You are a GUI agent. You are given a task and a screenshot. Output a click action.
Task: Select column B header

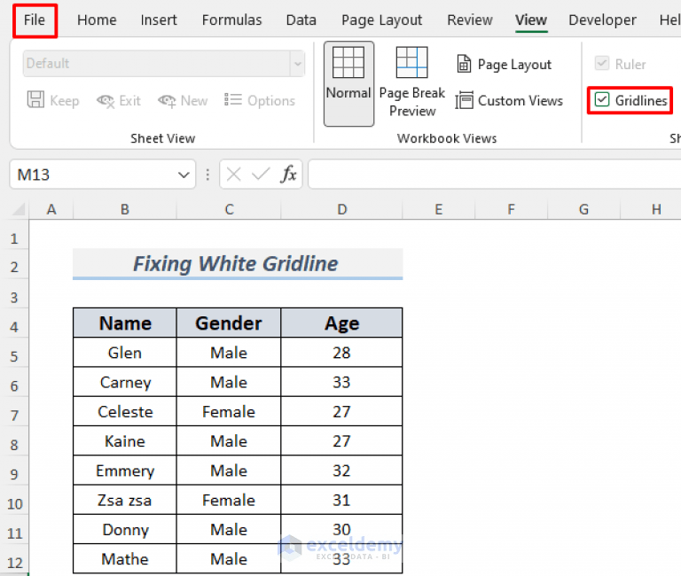[125, 210]
